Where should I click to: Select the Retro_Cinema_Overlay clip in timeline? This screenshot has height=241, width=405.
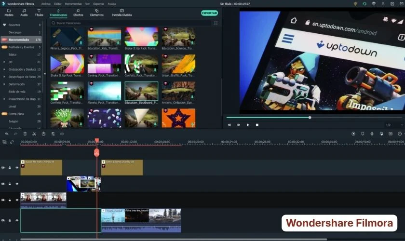pos(122,168)
